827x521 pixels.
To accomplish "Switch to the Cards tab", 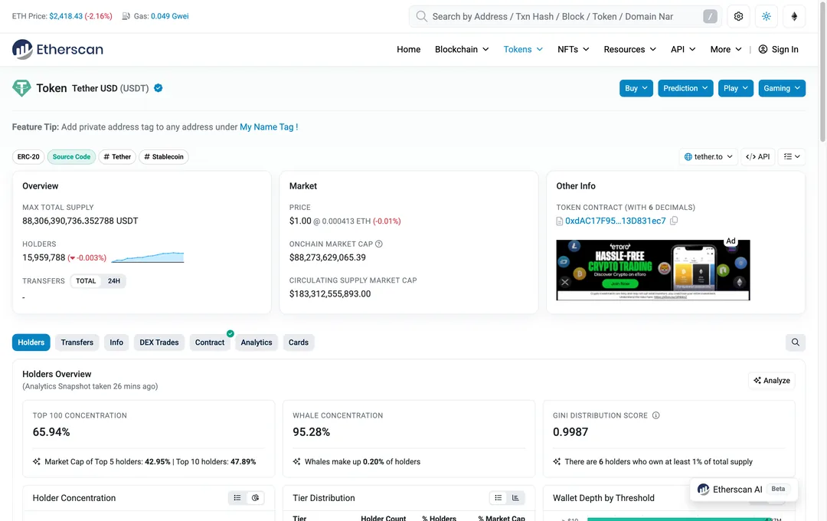I will [x=299, y=342].
